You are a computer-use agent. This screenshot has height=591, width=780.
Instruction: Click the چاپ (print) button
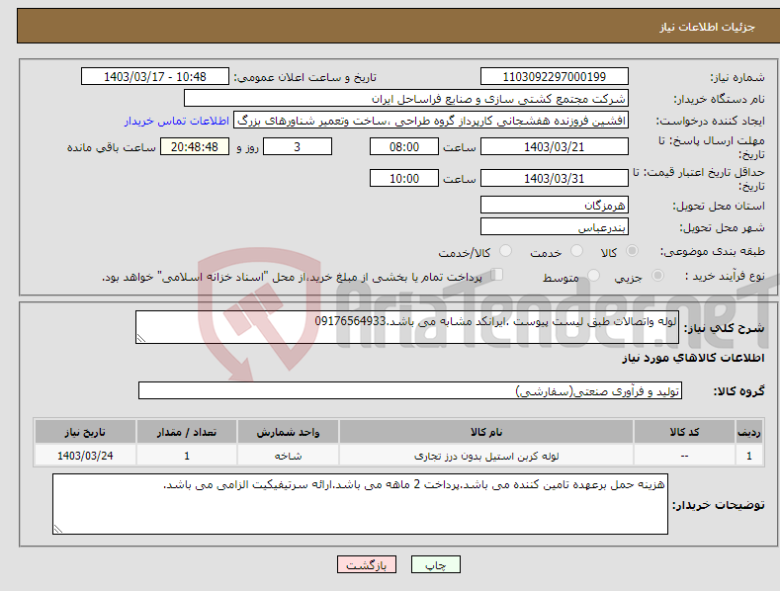pyautogui.click(x=436, y=564)
